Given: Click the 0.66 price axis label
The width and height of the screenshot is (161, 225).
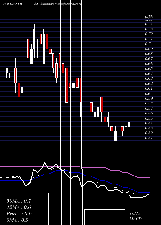Looking at the screenshot, I should coord(149,64).
